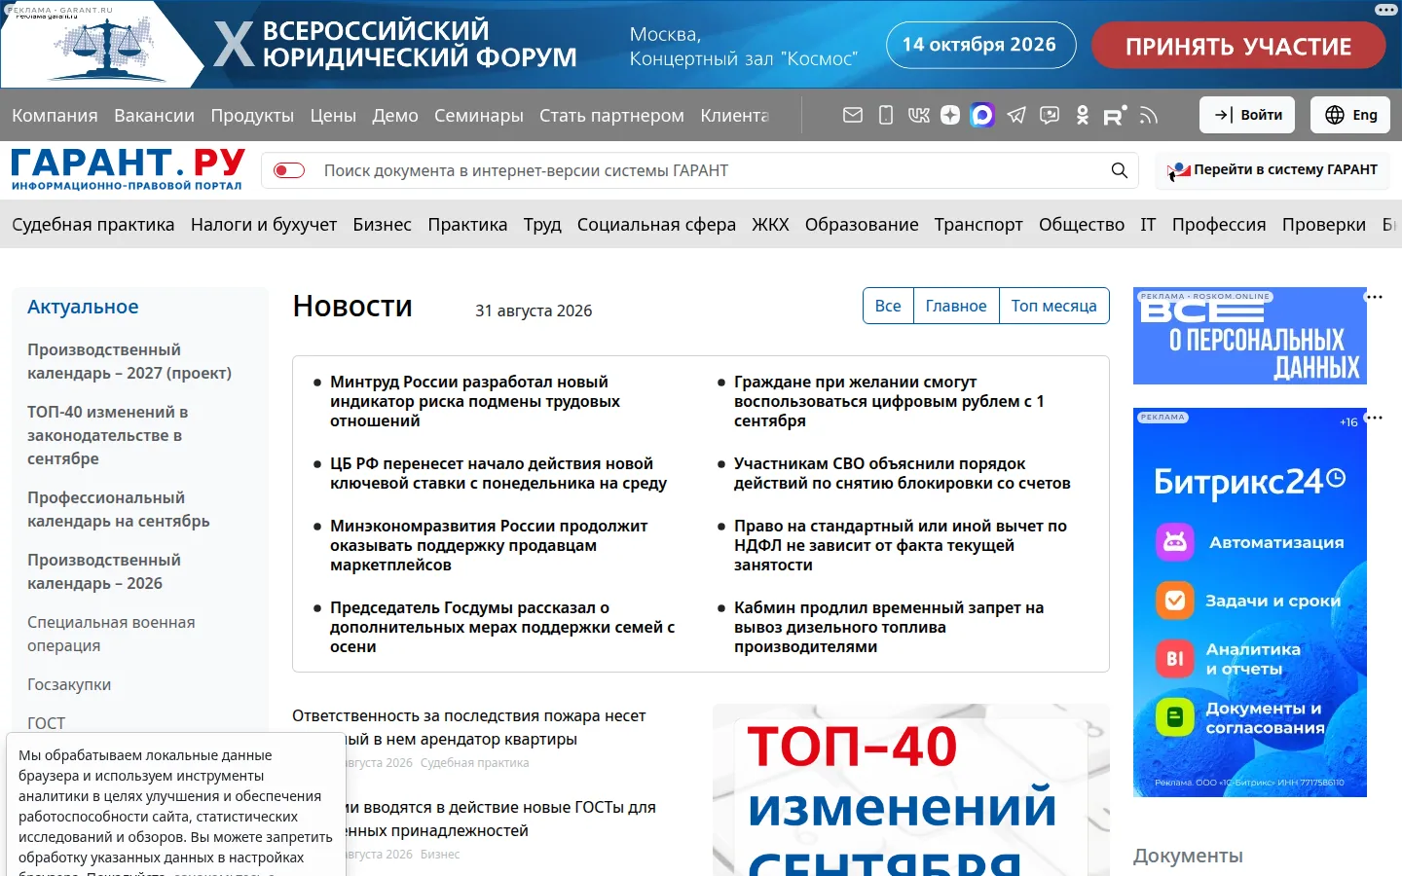Open the MAX messenger icon

point(982,115)
